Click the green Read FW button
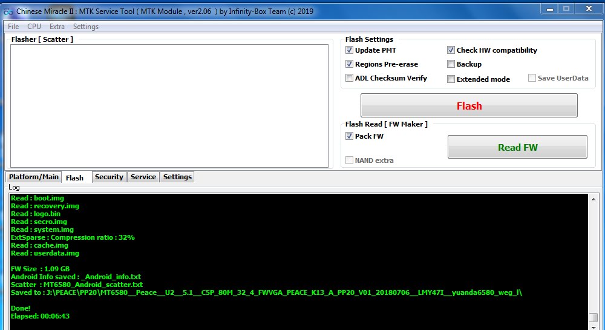Screen dimensions: 605x330 (517, 147)
